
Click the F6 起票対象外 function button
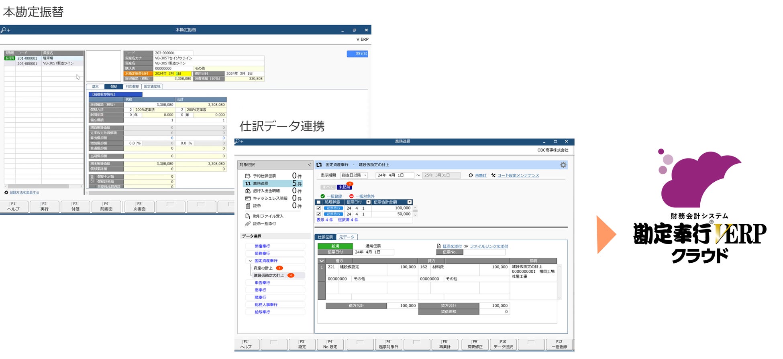coord(389,345)
